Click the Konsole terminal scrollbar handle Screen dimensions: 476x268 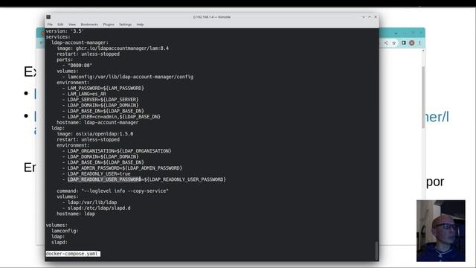[377, 251]
